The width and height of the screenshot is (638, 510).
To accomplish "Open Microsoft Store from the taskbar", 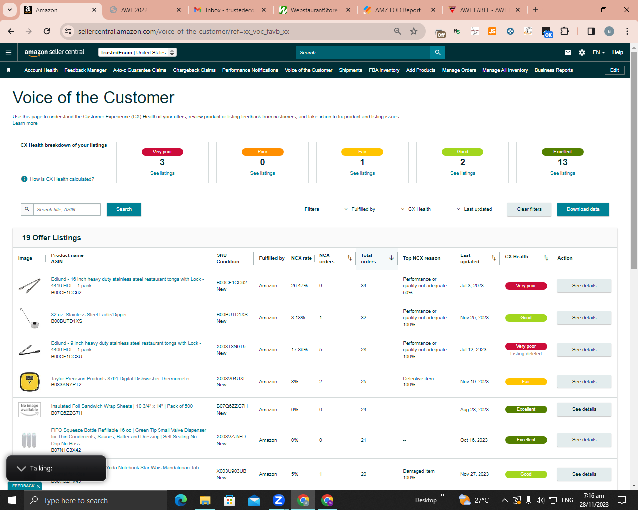I will pos(230,500).
